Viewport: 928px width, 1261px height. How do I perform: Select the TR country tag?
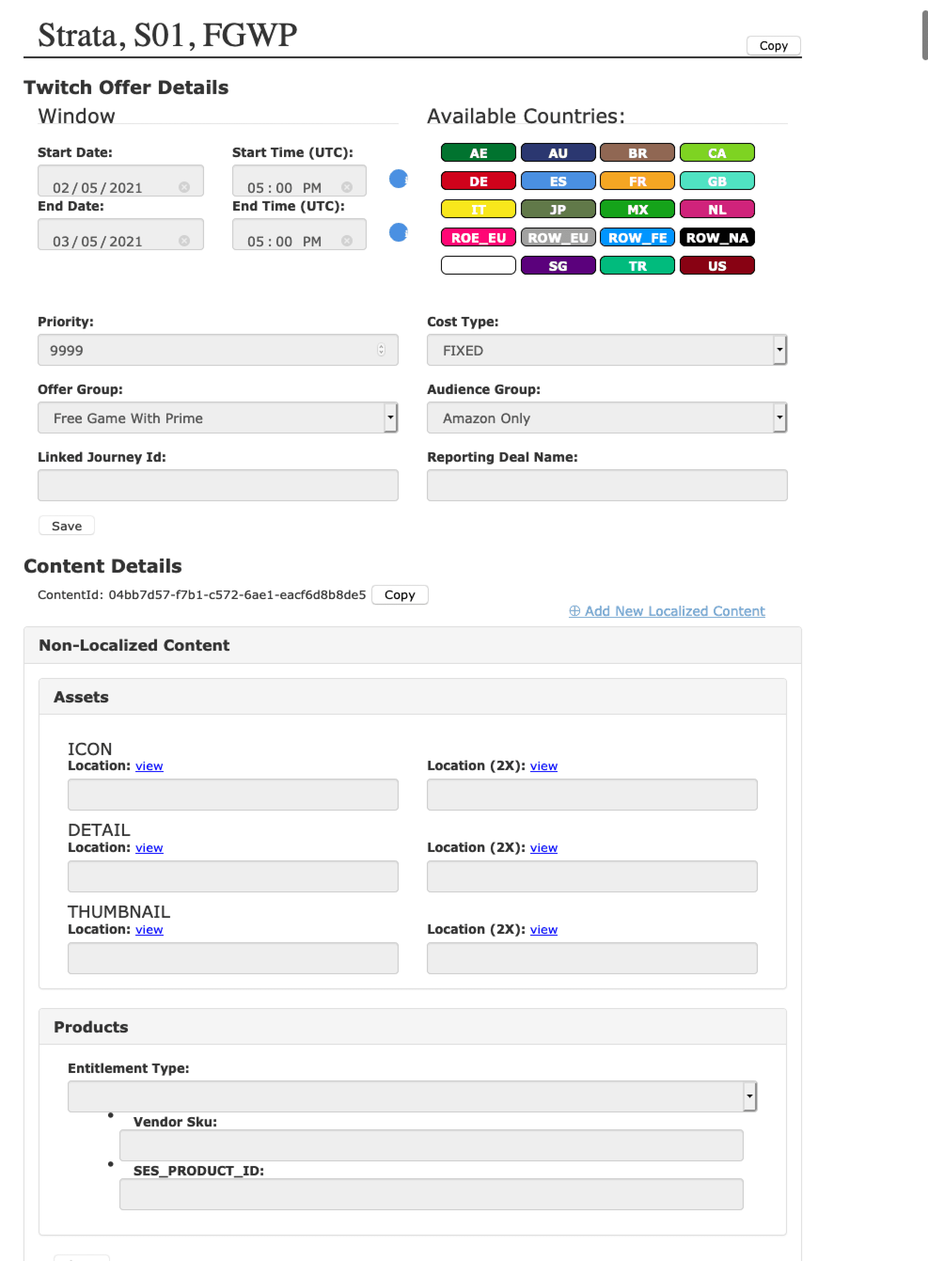tap(637, 265)
